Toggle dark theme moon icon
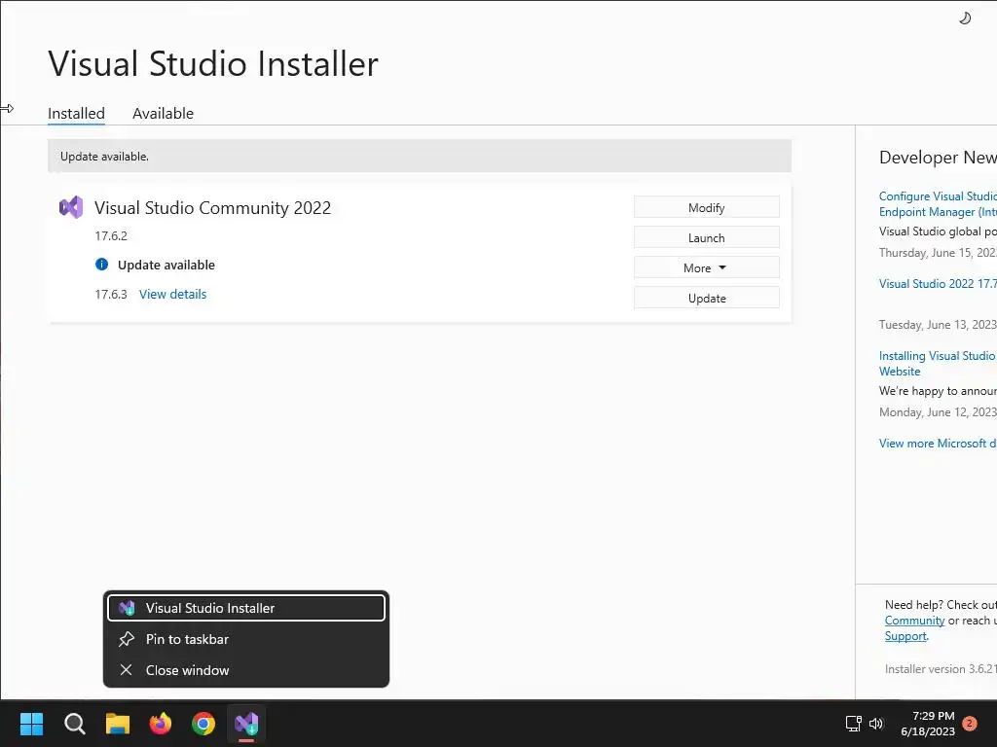 965,18
